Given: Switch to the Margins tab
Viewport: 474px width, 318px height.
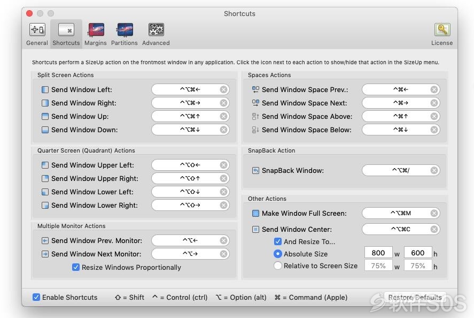Looking at the screenshot, I should [96, 34].
